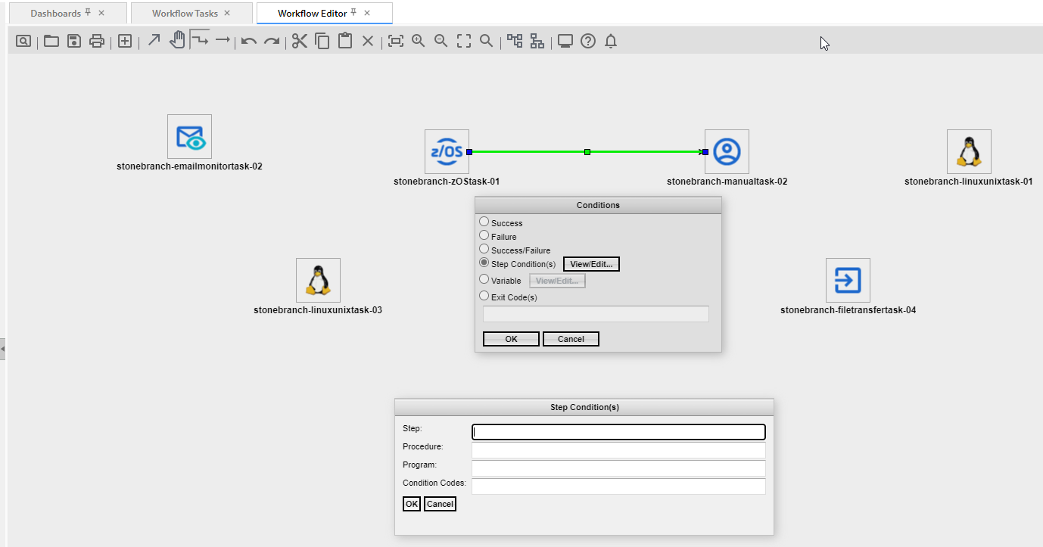The width and height of the screenshot is (1043, 547).
Task: Click the Undo arrow icon
Action: click(249, 41)
